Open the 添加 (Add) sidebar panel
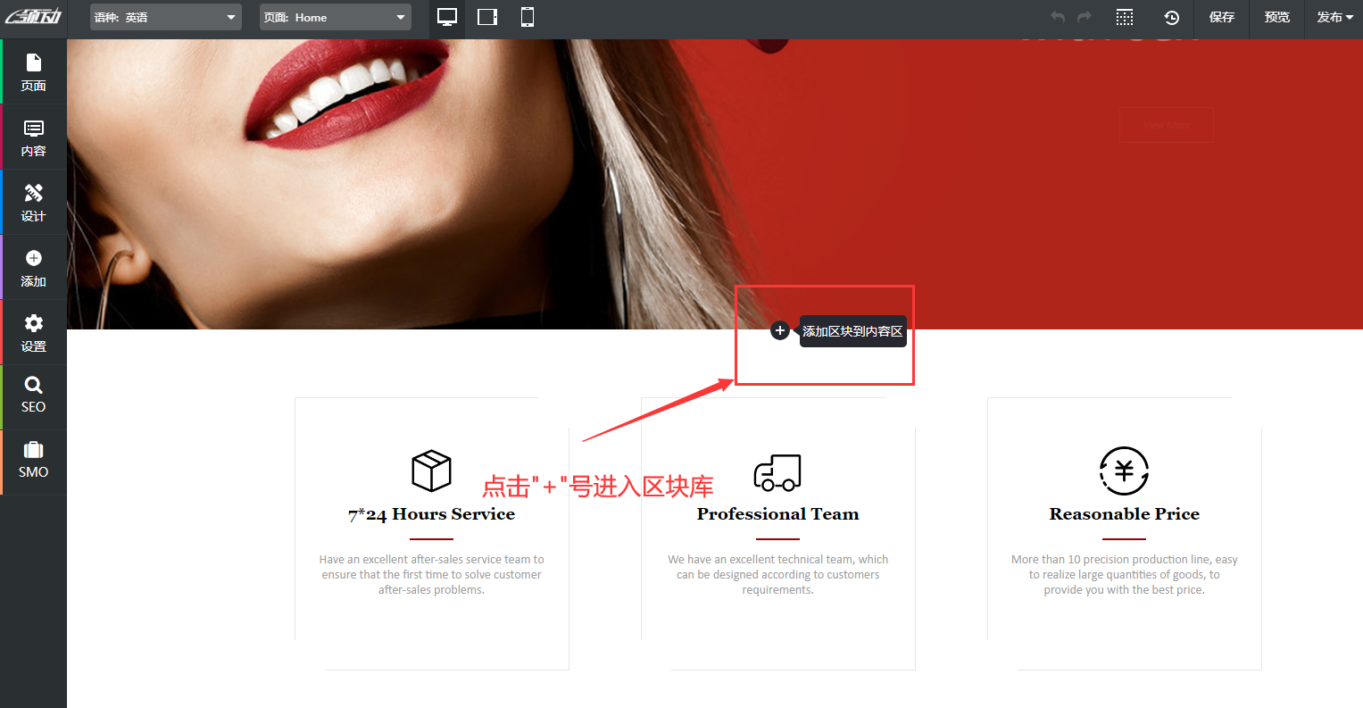The width and height of the screenshot is (1363, 708). point(34,268)
